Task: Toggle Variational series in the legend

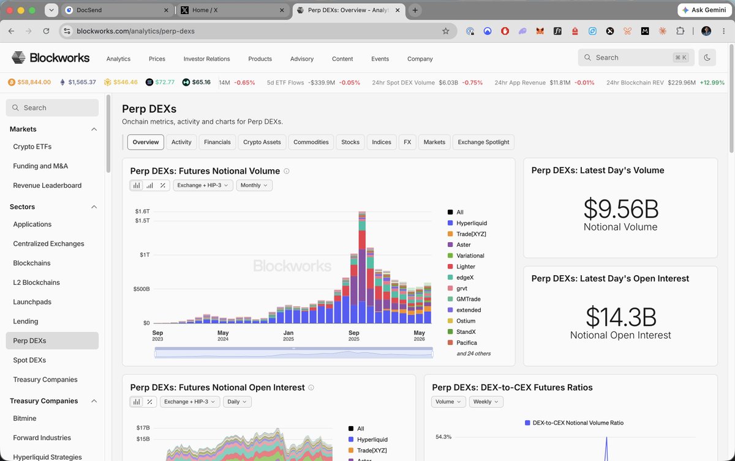Action: pos(466,256)
